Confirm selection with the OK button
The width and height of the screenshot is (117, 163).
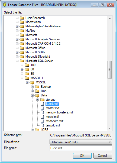pos(82,156)
